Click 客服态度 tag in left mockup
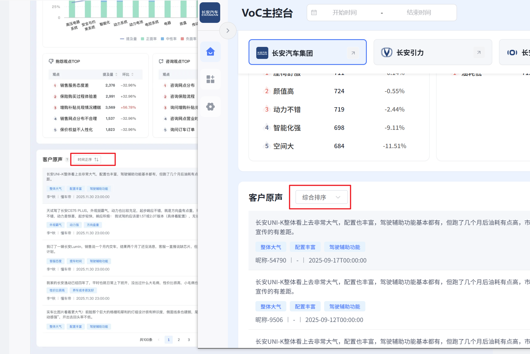 click(x=56, y=261)
